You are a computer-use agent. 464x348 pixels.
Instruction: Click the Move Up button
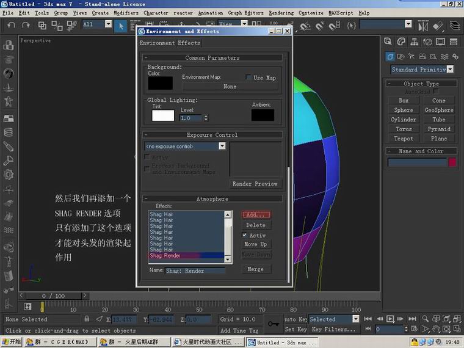[256, 244]
